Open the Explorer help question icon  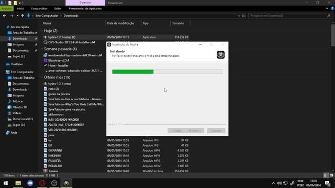[332, 8]
